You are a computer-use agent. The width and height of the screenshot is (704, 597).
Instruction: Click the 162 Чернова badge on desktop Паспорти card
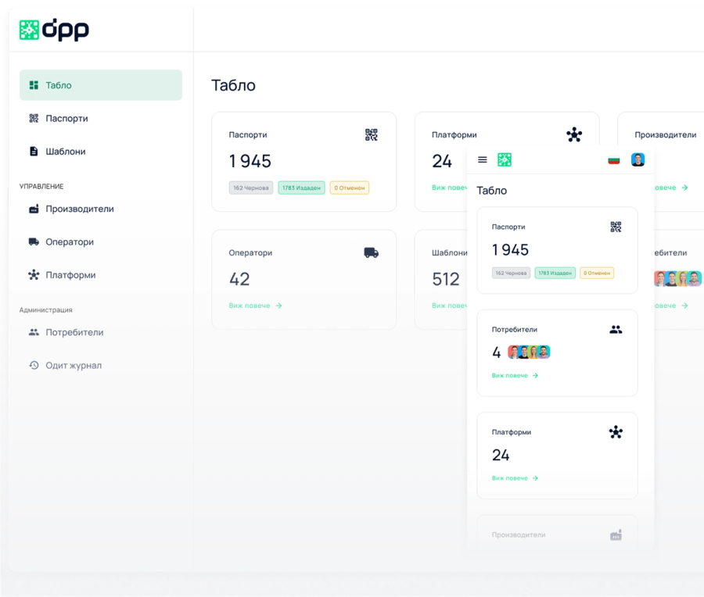[x=251, y=188]
